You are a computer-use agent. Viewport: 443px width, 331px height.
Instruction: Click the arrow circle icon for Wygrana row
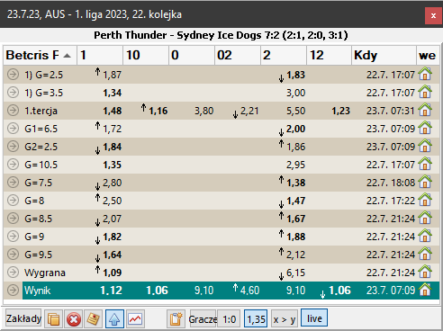(x=13, y=272)
